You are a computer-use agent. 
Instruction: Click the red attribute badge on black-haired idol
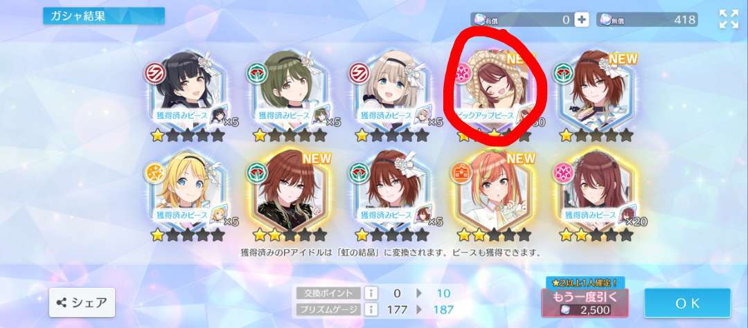coord(155,73)
